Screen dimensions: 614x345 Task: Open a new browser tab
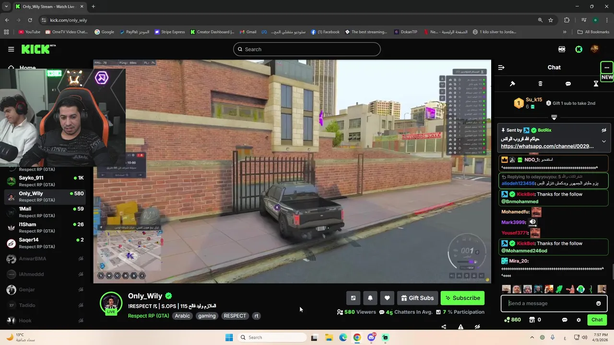tap(93, 7)
